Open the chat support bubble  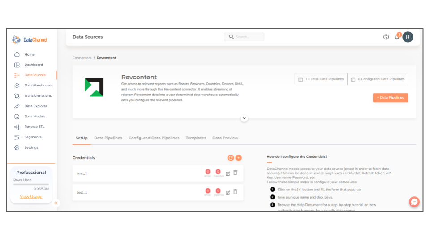[414, 202]
